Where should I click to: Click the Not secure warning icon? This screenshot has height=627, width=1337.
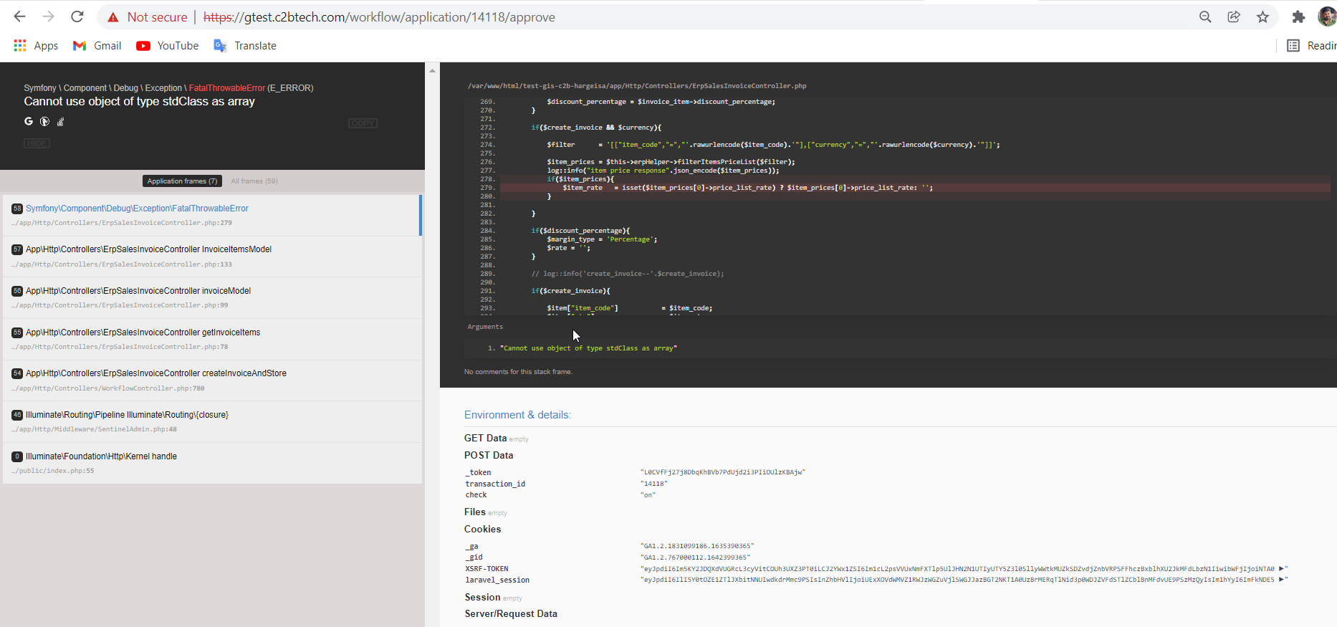(x=112, y=17)
